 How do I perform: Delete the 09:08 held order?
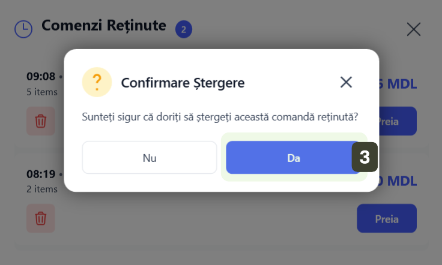[x=41, y=121]
